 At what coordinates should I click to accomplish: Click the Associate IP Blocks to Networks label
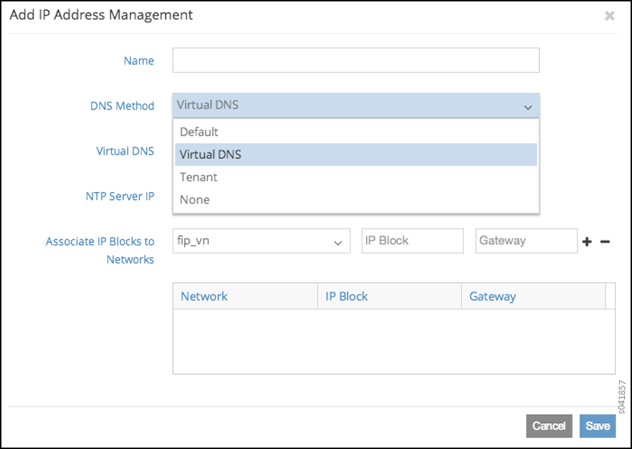[100, 250]
